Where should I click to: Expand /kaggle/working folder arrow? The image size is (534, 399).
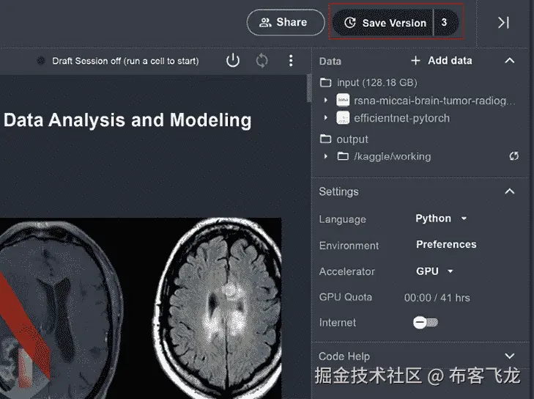325,156
